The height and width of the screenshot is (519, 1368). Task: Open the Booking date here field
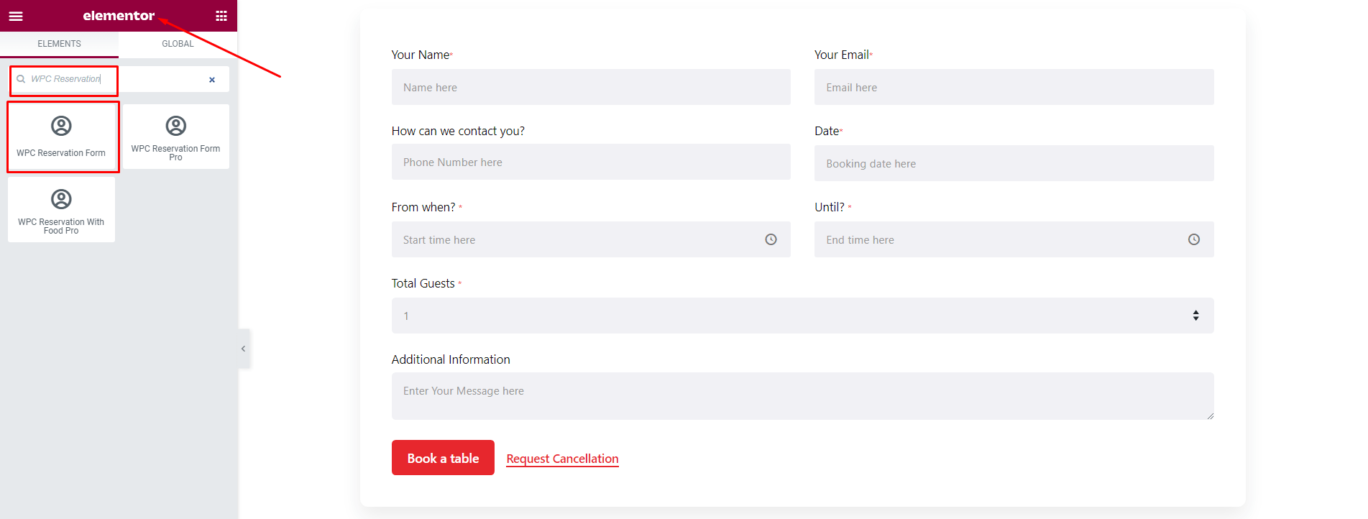tap(1014, 163)
